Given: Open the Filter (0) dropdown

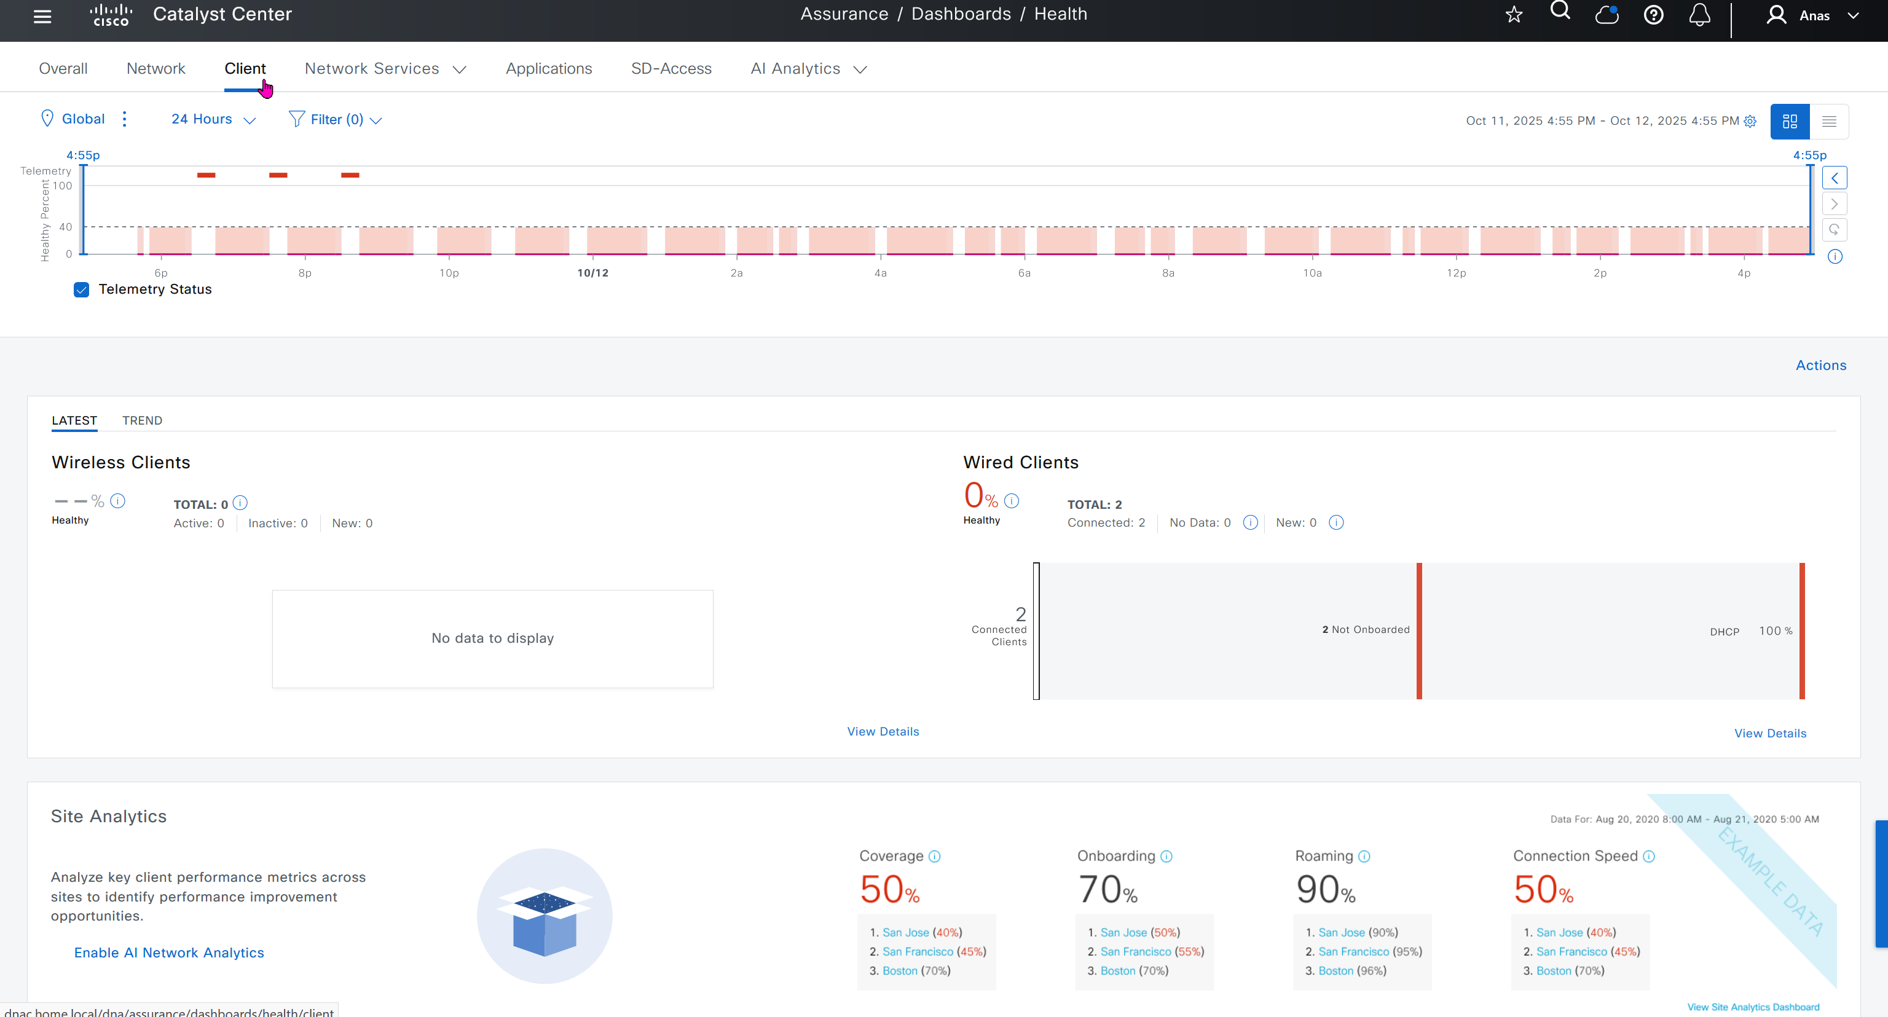Looking at the screenshot, I should click(x=336, y=119).
